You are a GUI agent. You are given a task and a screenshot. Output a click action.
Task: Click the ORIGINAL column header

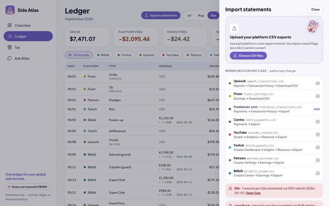(165, 66)
